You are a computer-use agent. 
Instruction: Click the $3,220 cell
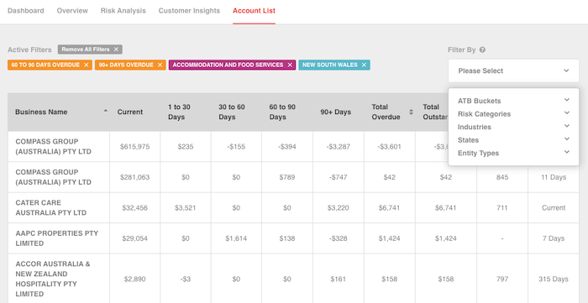click(x=339, y=208)
